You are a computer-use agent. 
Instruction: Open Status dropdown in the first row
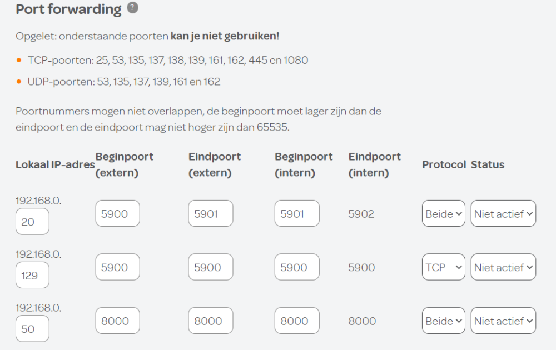click(x=503, y=214)
